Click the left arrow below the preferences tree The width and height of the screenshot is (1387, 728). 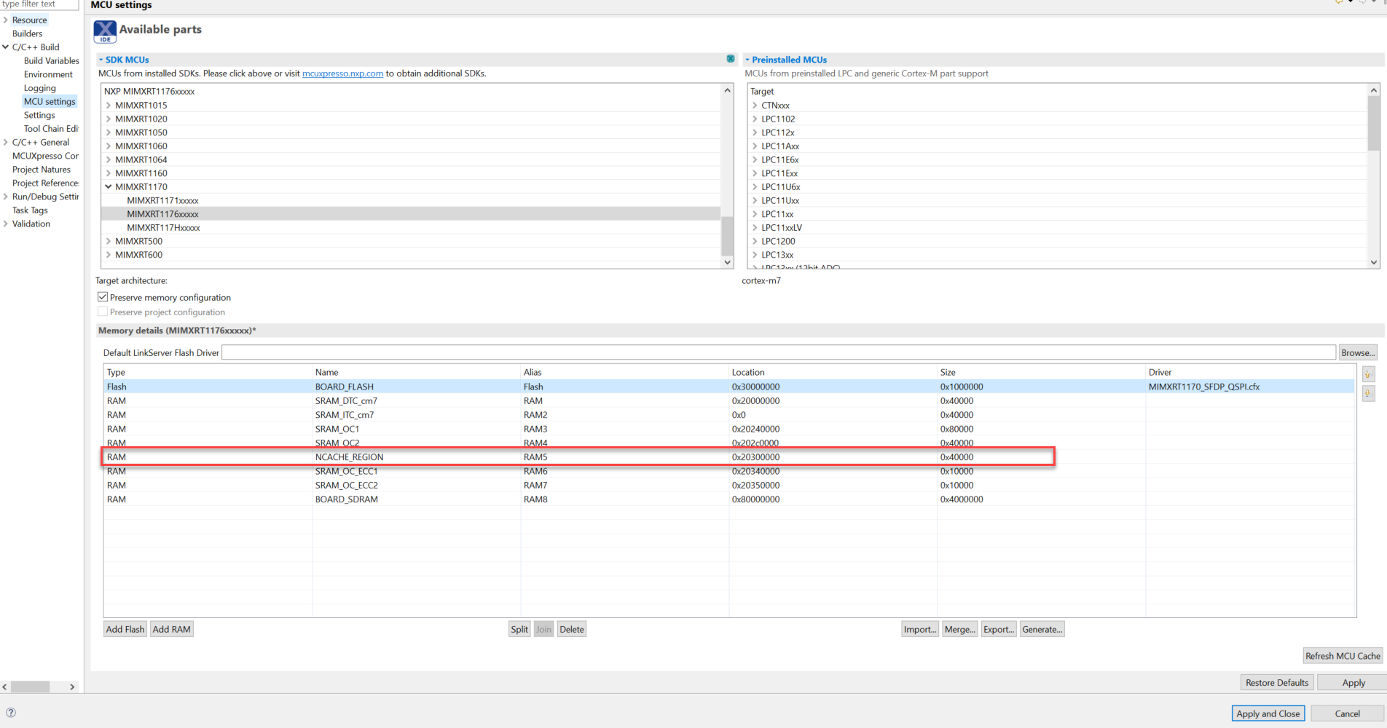(4, 686)
